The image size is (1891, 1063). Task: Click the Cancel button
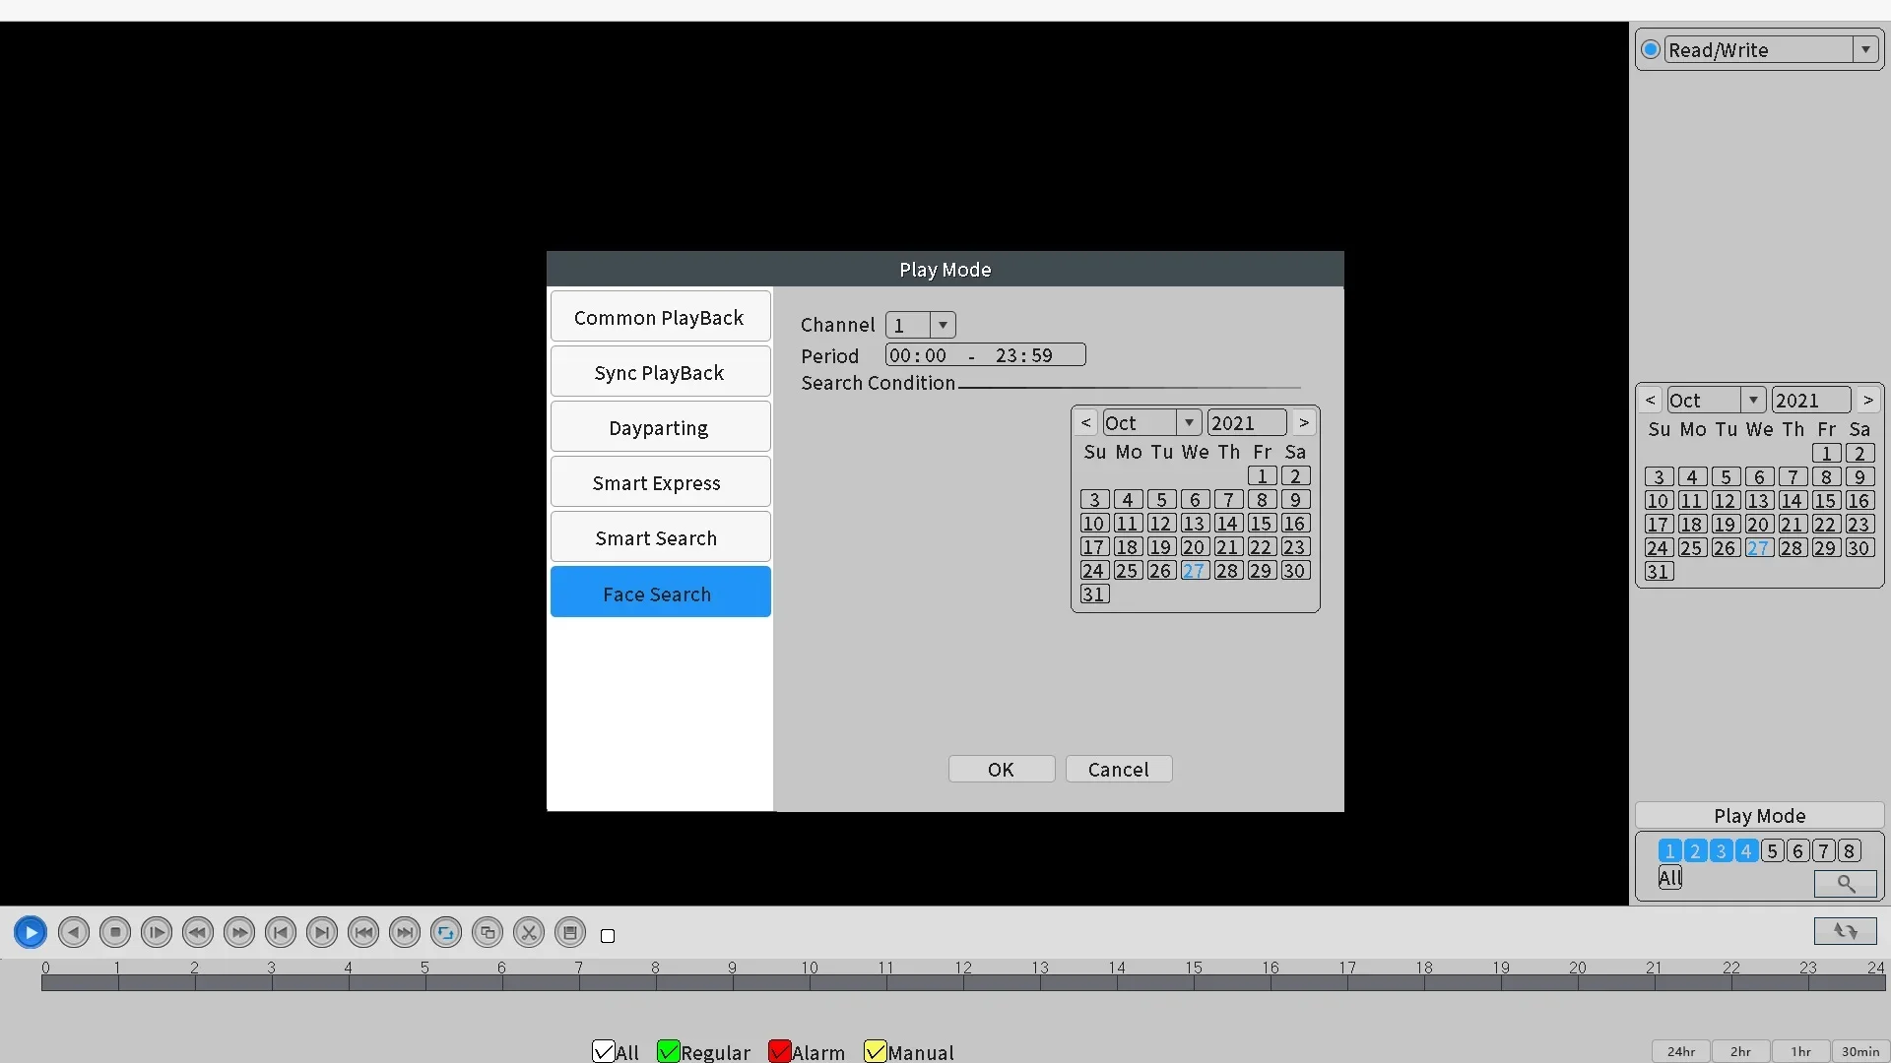pyautogui.click(x=1118, y=769)
